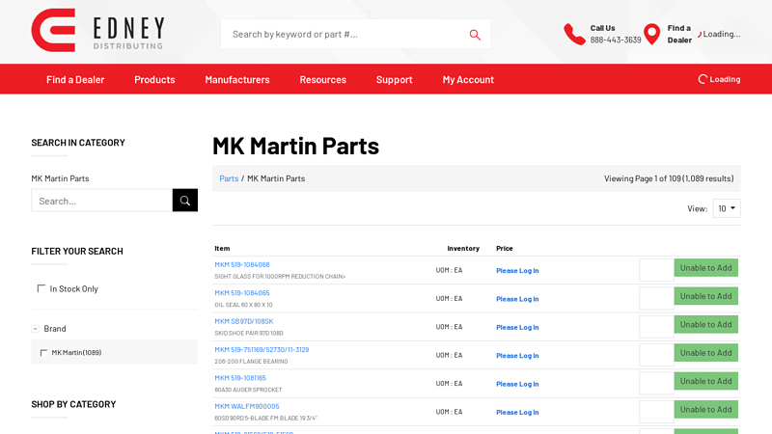Click Unable to Add for MKM 519-1081165

pos(706,381)
